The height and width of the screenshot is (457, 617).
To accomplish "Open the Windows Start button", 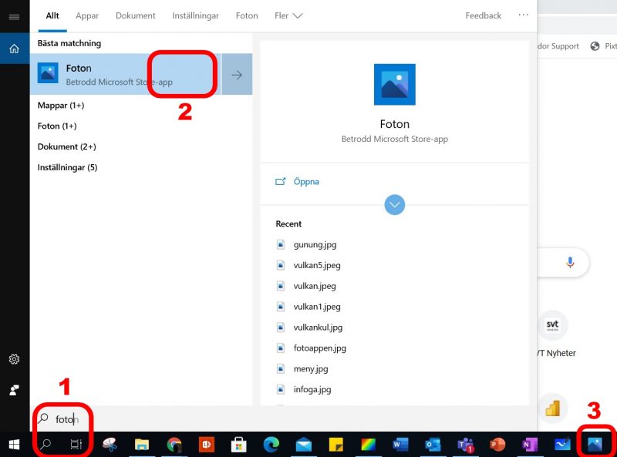I will click(x=14, y=445).
